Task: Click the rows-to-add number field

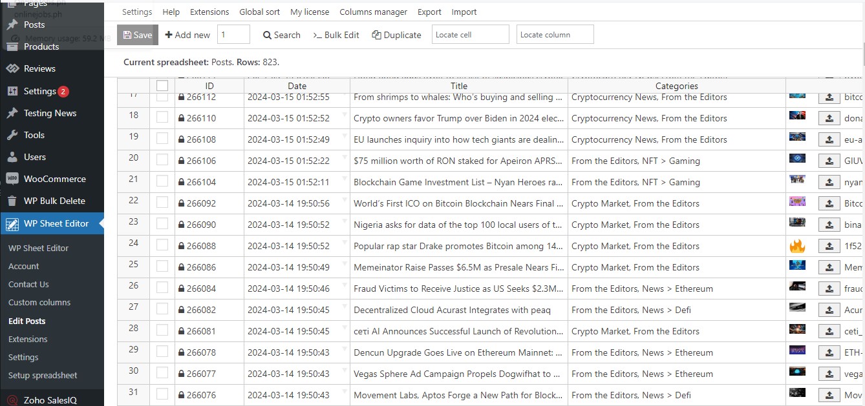Action: point(233,35)
